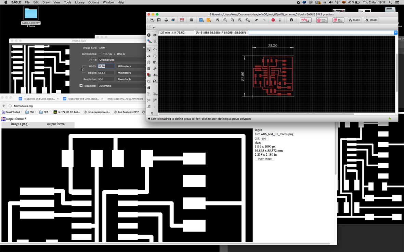
Task: Toggle the width-height constrain link icon
Action: [83, 69]
